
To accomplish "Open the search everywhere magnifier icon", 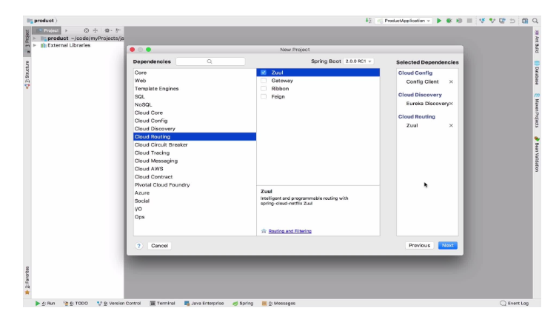I will click(535, 21).
